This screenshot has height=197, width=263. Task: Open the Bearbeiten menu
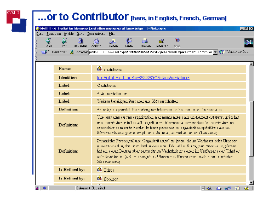pos(54,34)
